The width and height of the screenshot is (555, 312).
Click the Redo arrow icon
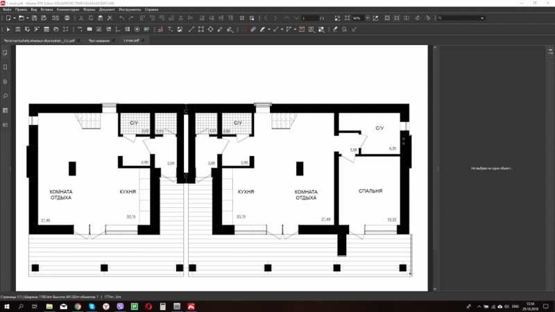point(131,18)
